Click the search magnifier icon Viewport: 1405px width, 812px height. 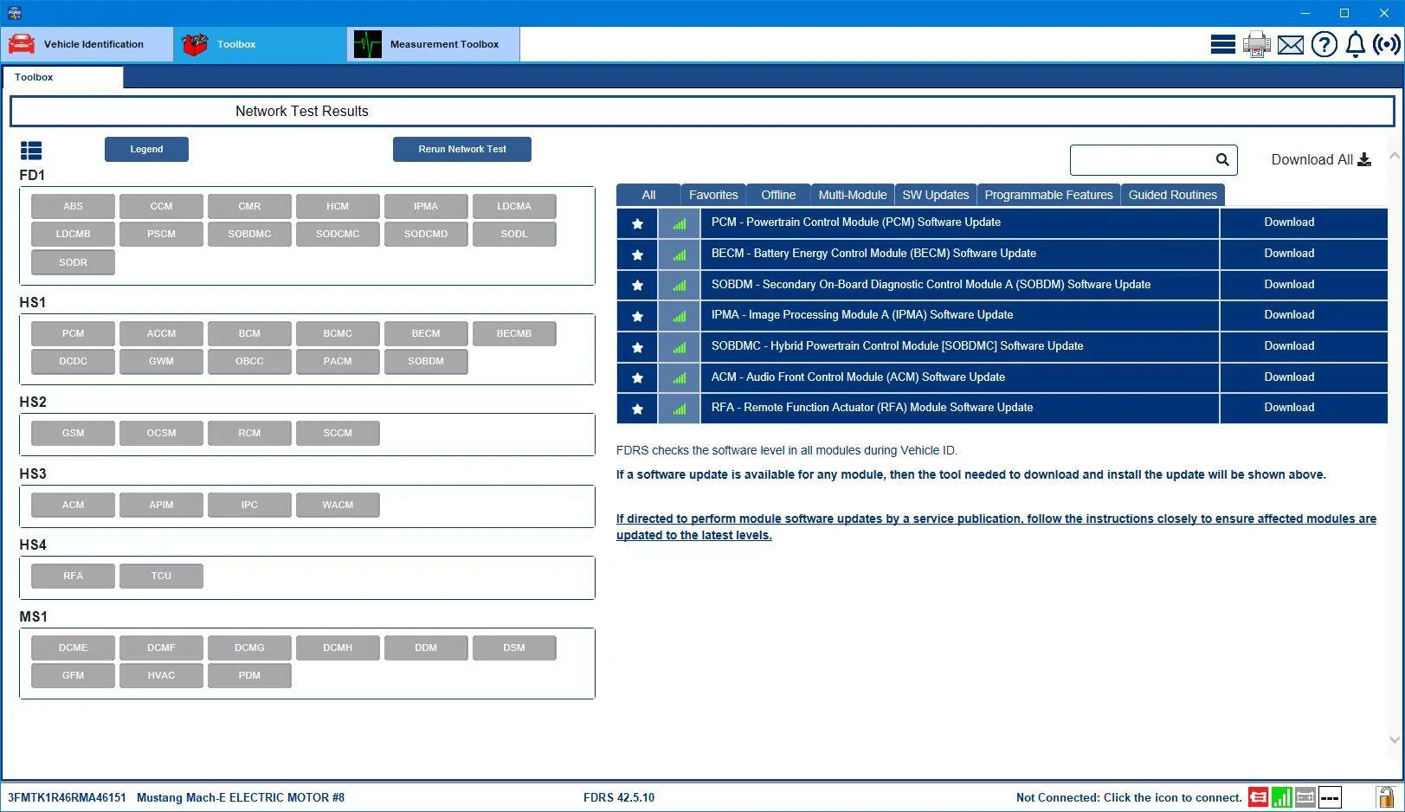point(1222,159)
